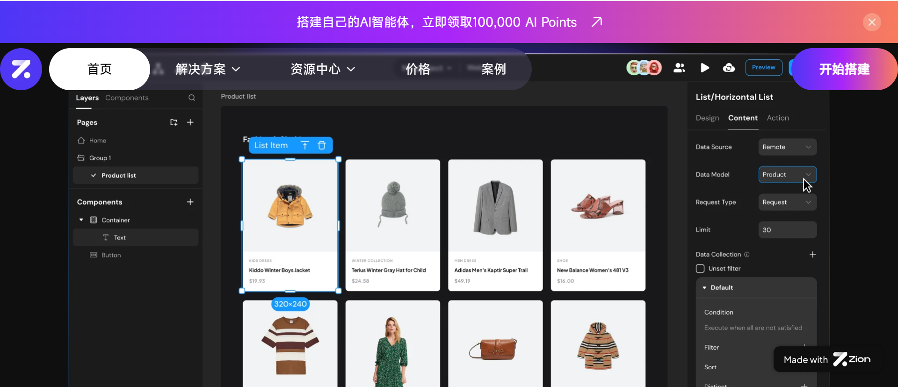Add a new component with plus icon
The height and width of the screenshot is (387, 898).
point(190,202)
